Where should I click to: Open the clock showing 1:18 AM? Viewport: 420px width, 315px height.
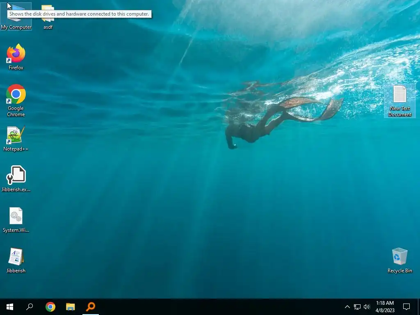(385, 307)
